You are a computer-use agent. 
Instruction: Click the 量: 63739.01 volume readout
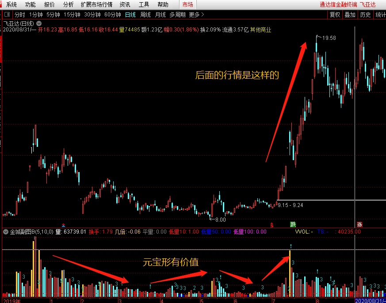pyautogui.click(x=71, y=231)
